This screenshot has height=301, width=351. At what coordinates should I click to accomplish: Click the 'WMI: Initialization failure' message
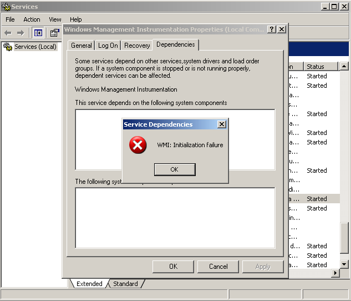[x=190, y=145]
